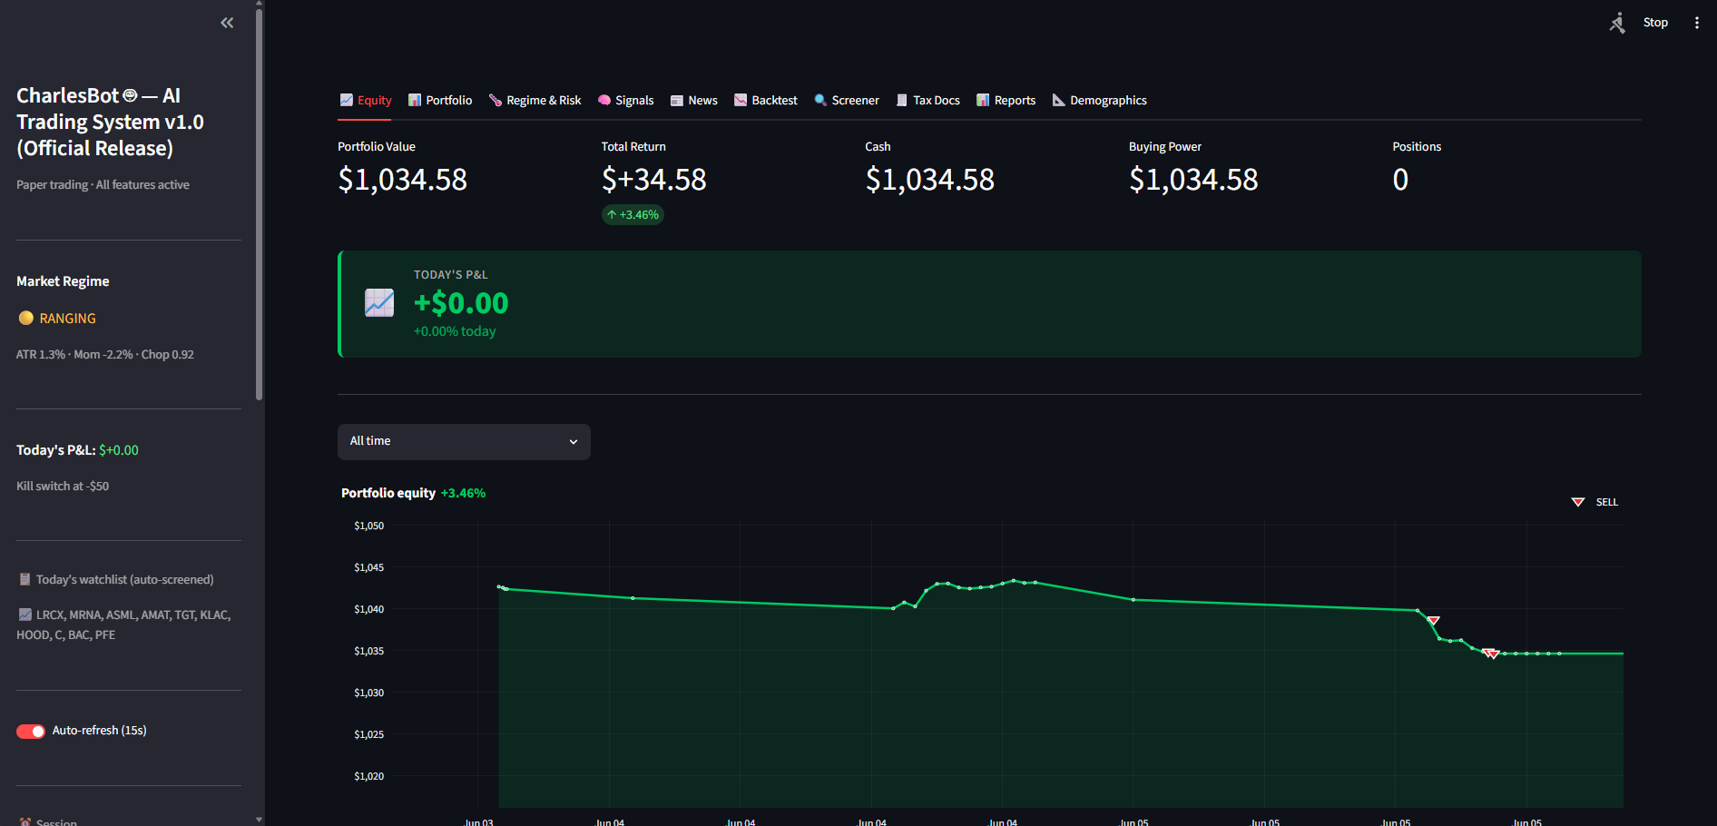
Task: Click the $1,020 y-axis label
Action: [x=369, y=776]
